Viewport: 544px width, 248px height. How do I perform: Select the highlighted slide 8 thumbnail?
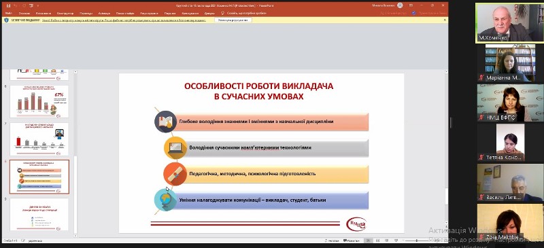pos(39,177)
